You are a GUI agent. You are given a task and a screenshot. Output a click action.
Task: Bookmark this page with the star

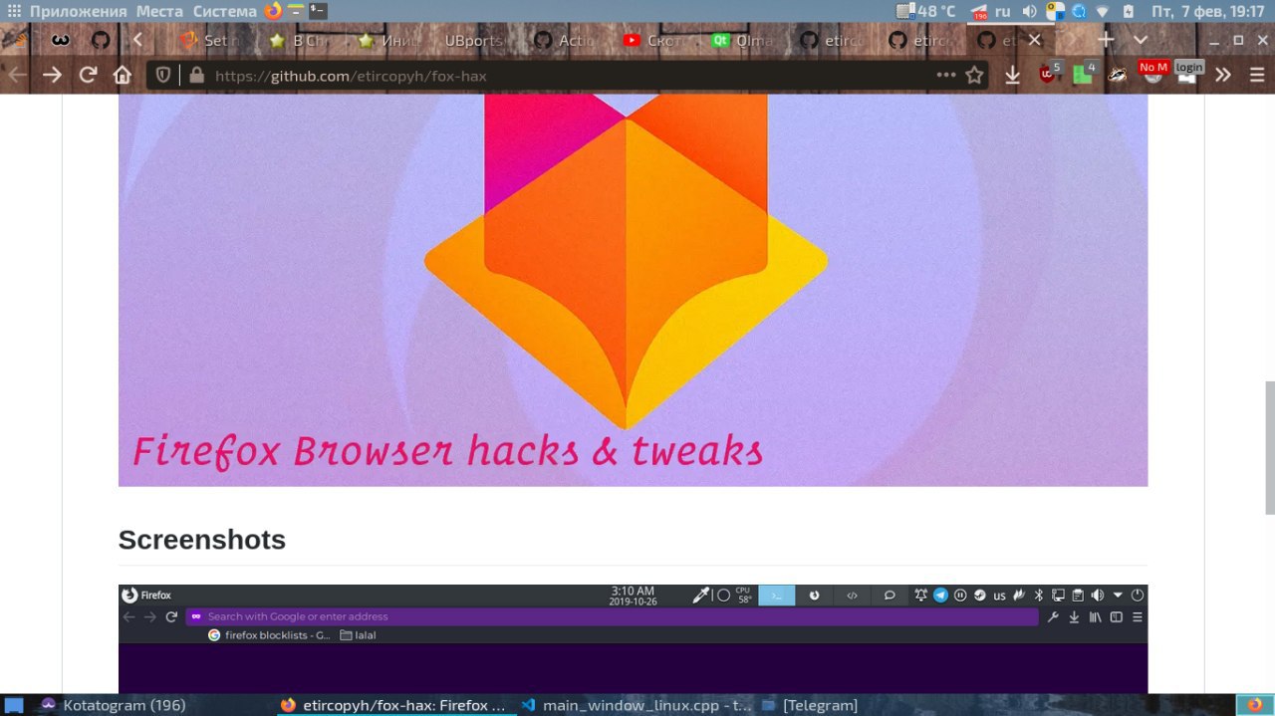[x=974, y=75]
